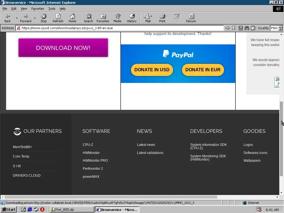Open the Logos goodies link
Viewport: 284px width, 213px height.
[248, 145]
